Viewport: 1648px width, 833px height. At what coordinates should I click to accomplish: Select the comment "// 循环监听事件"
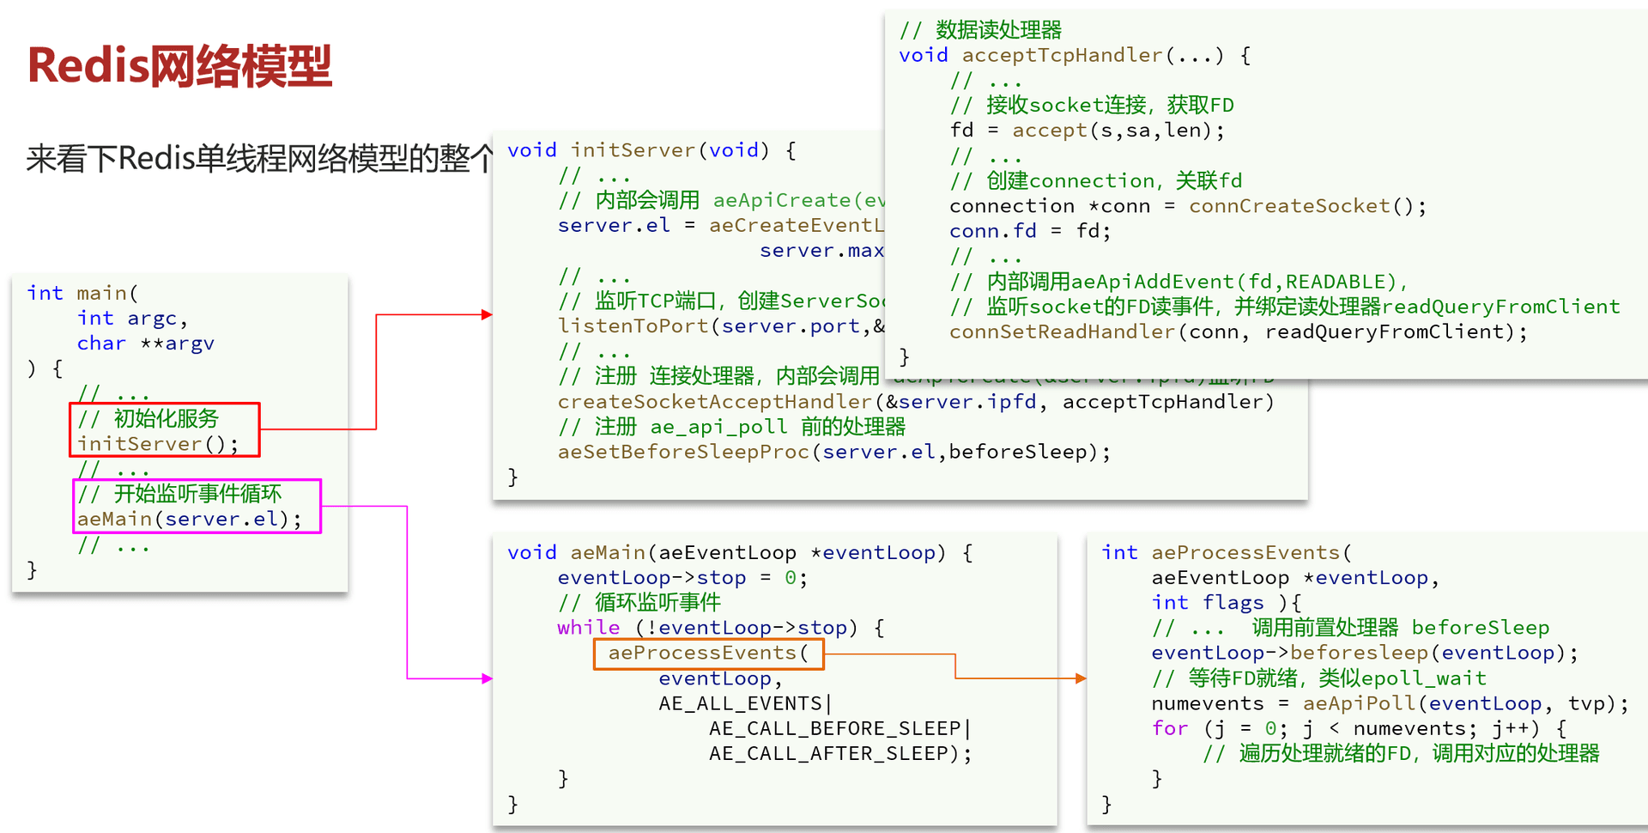639,603
